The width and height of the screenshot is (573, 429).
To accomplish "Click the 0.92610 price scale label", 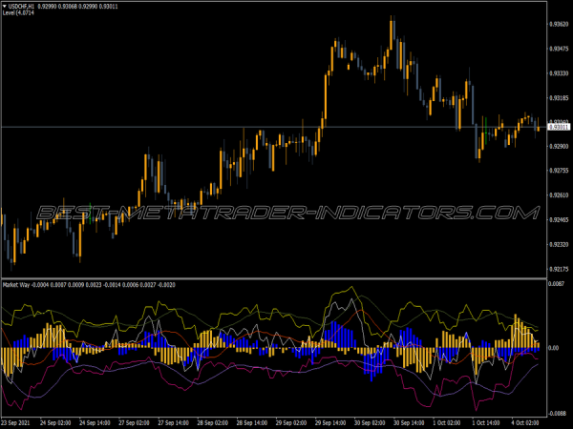I will click(x=559, y=195).
